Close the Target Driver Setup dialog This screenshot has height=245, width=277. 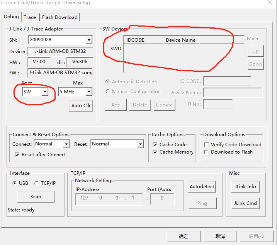pyautogui.click(x=270, y=3)
